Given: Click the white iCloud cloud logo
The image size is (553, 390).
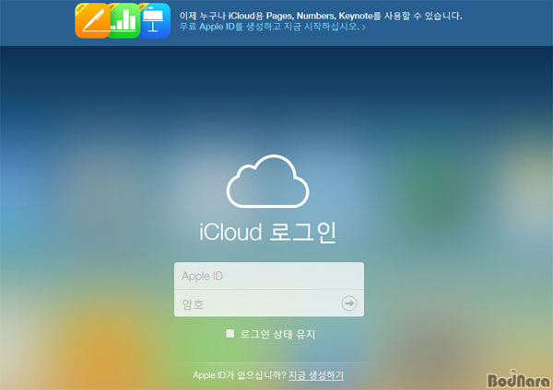Looking at the screenshot, I should (267, 181).
